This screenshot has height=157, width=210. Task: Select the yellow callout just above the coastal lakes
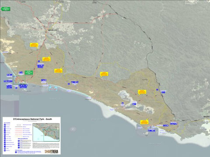[142, 92]
